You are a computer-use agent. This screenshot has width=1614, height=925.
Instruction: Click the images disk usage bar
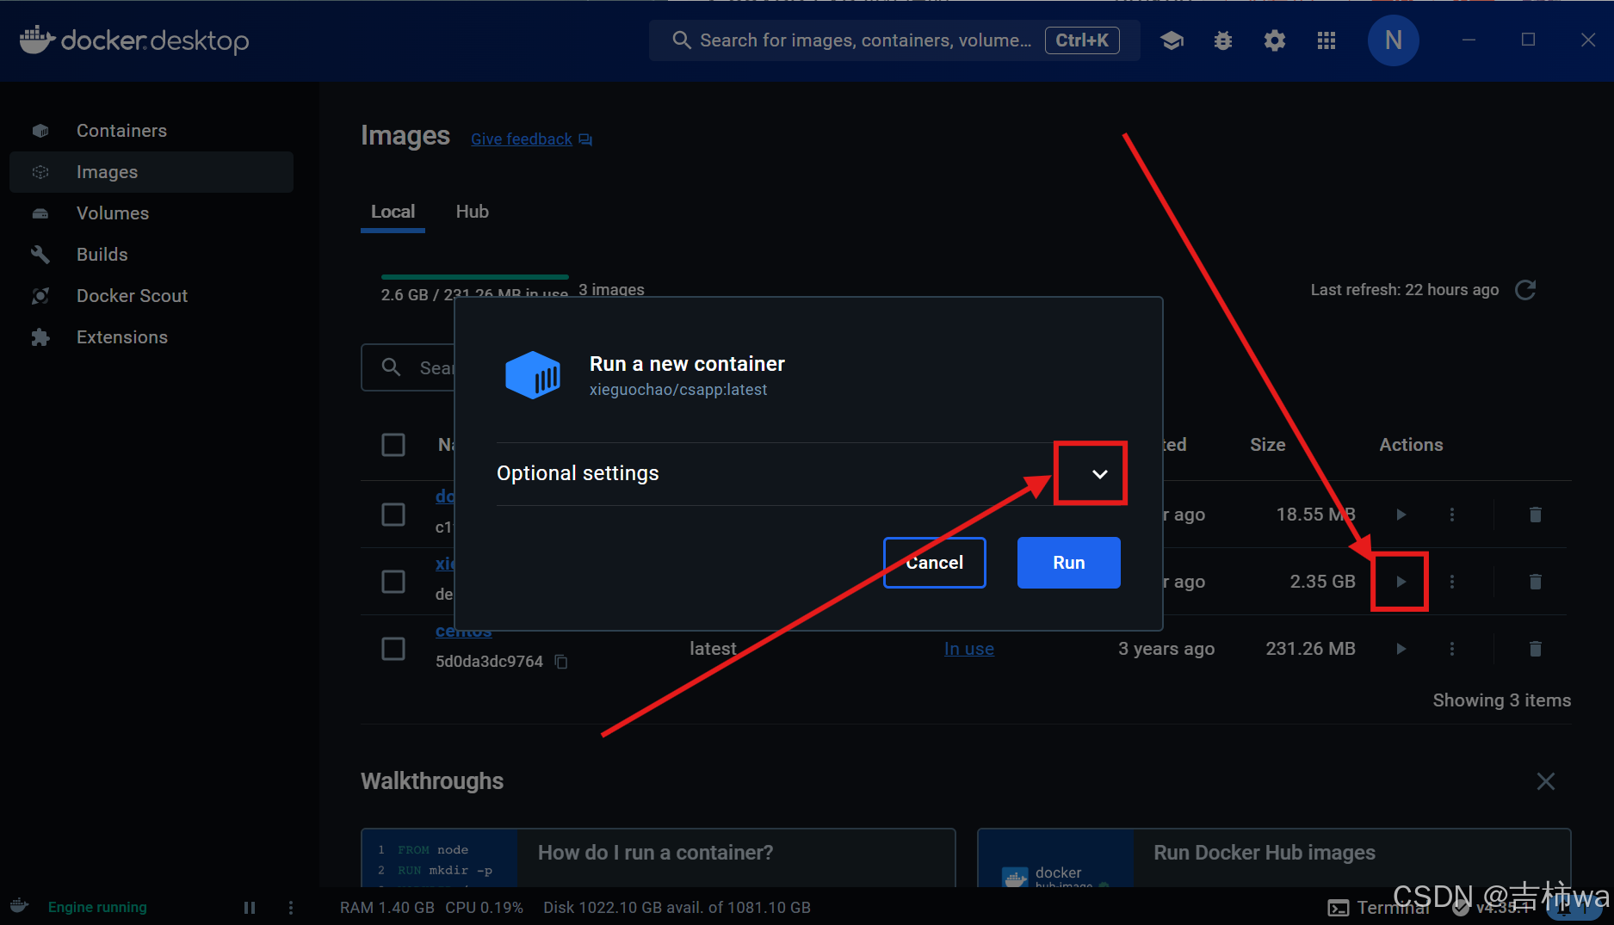[x=474, y=277]
